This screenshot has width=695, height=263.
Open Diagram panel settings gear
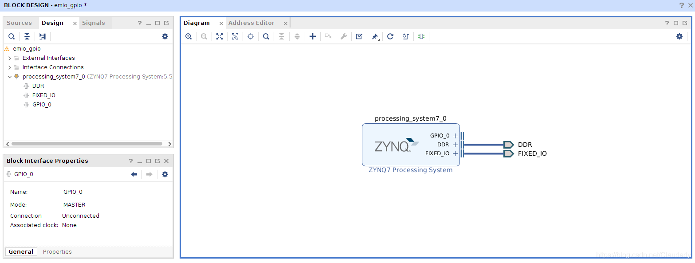tap(679, 36)
